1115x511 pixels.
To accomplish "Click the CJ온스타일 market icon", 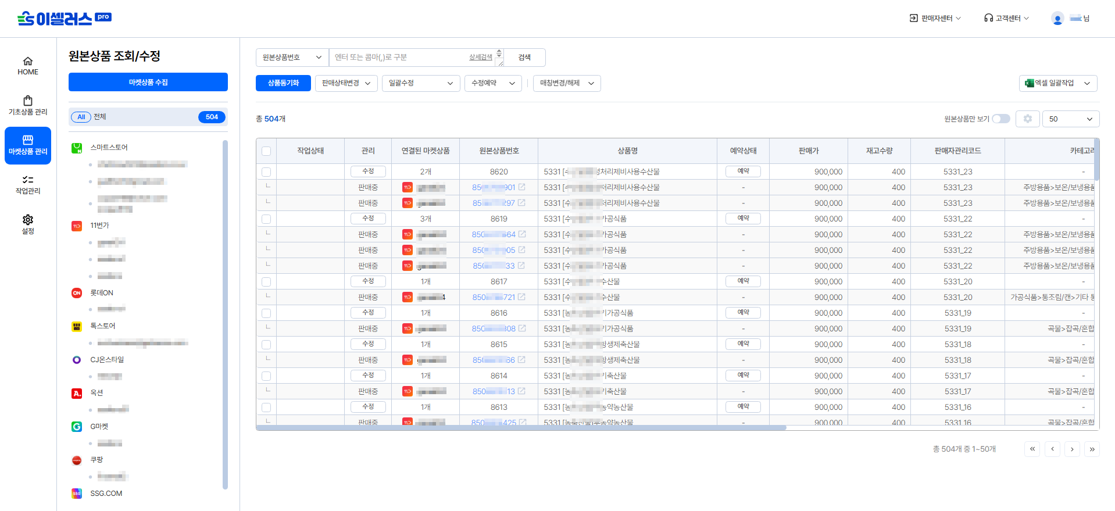I will tap(77, 360).
